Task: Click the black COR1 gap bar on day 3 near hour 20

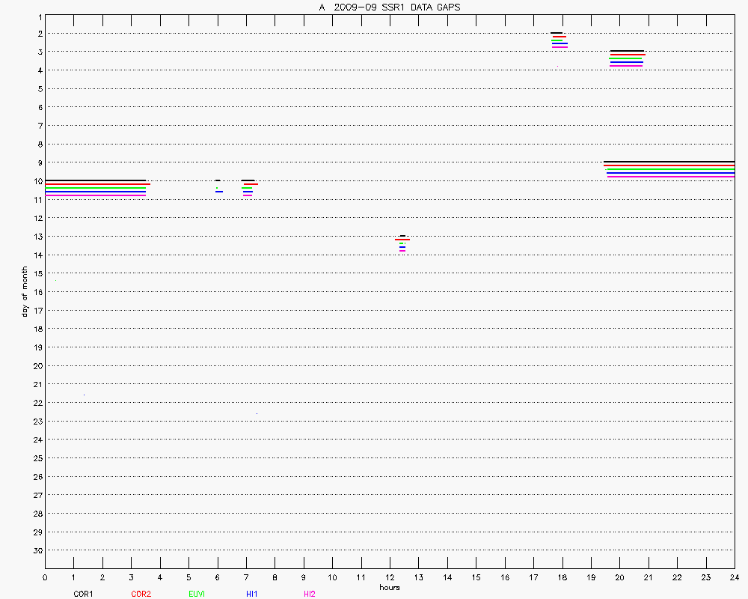Action: [626, 51]
